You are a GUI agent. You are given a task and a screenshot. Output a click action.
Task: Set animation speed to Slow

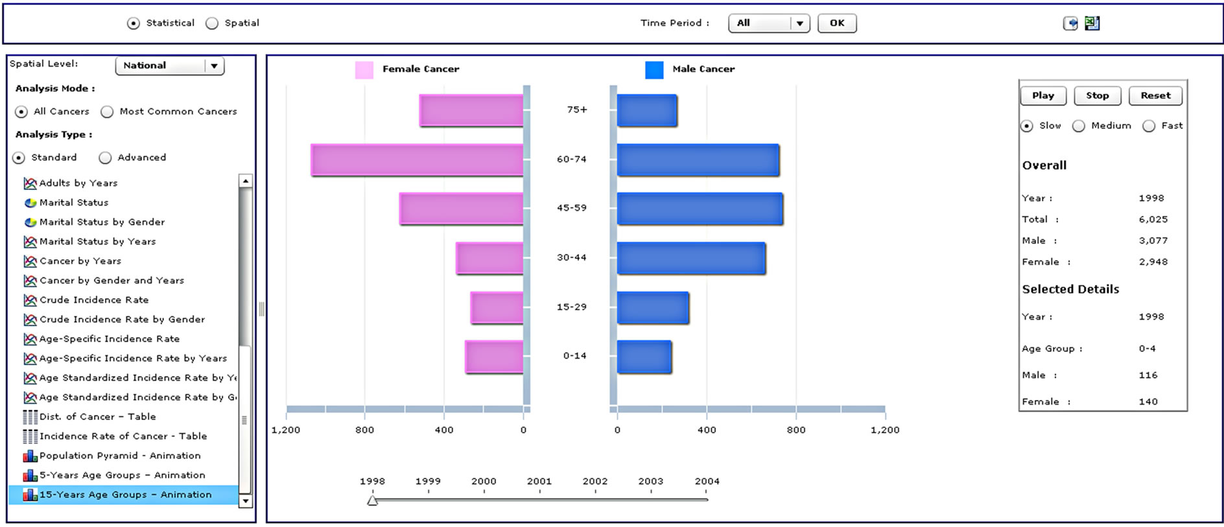coord(1027,126)
